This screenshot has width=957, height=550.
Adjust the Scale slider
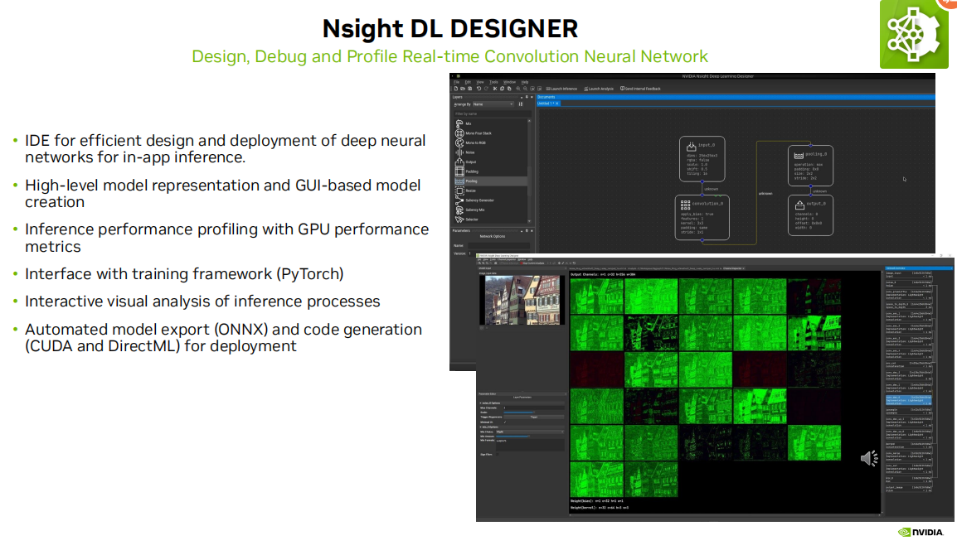(518, 412)
